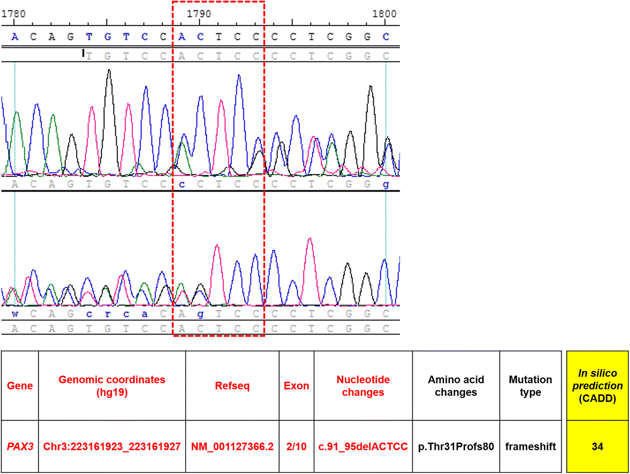Click the Chr3:223161923_223161927 coordinates cell

(112, 446)
